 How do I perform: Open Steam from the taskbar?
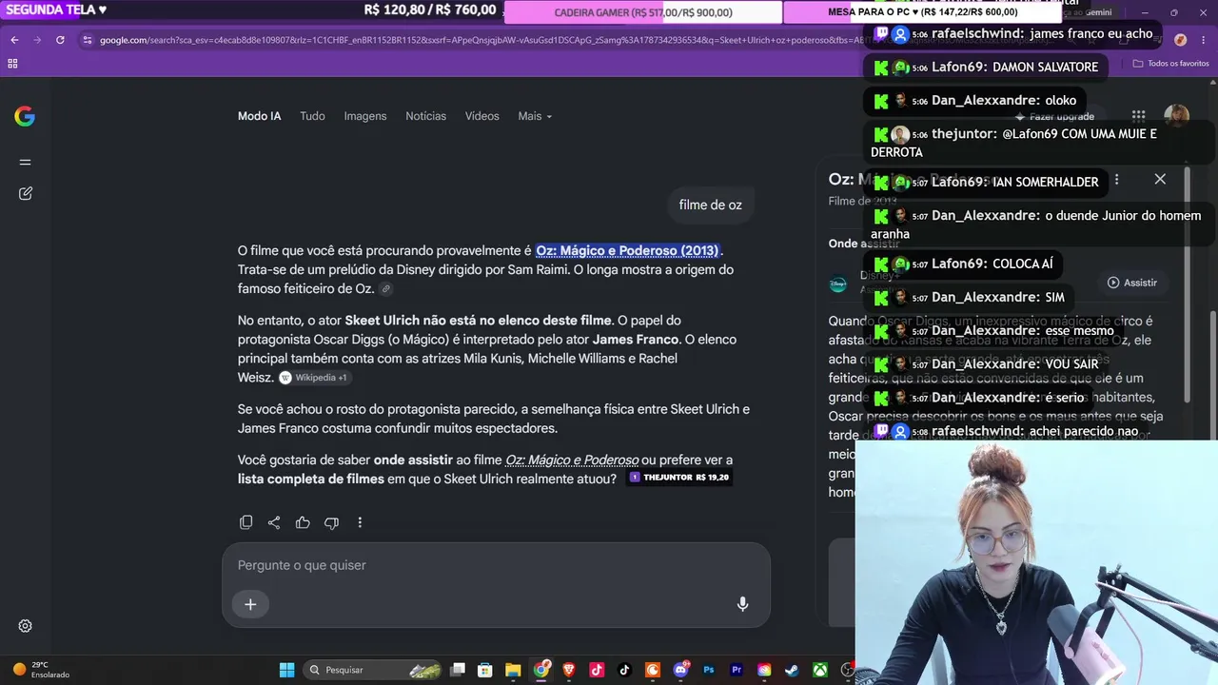tap(792, 670)
